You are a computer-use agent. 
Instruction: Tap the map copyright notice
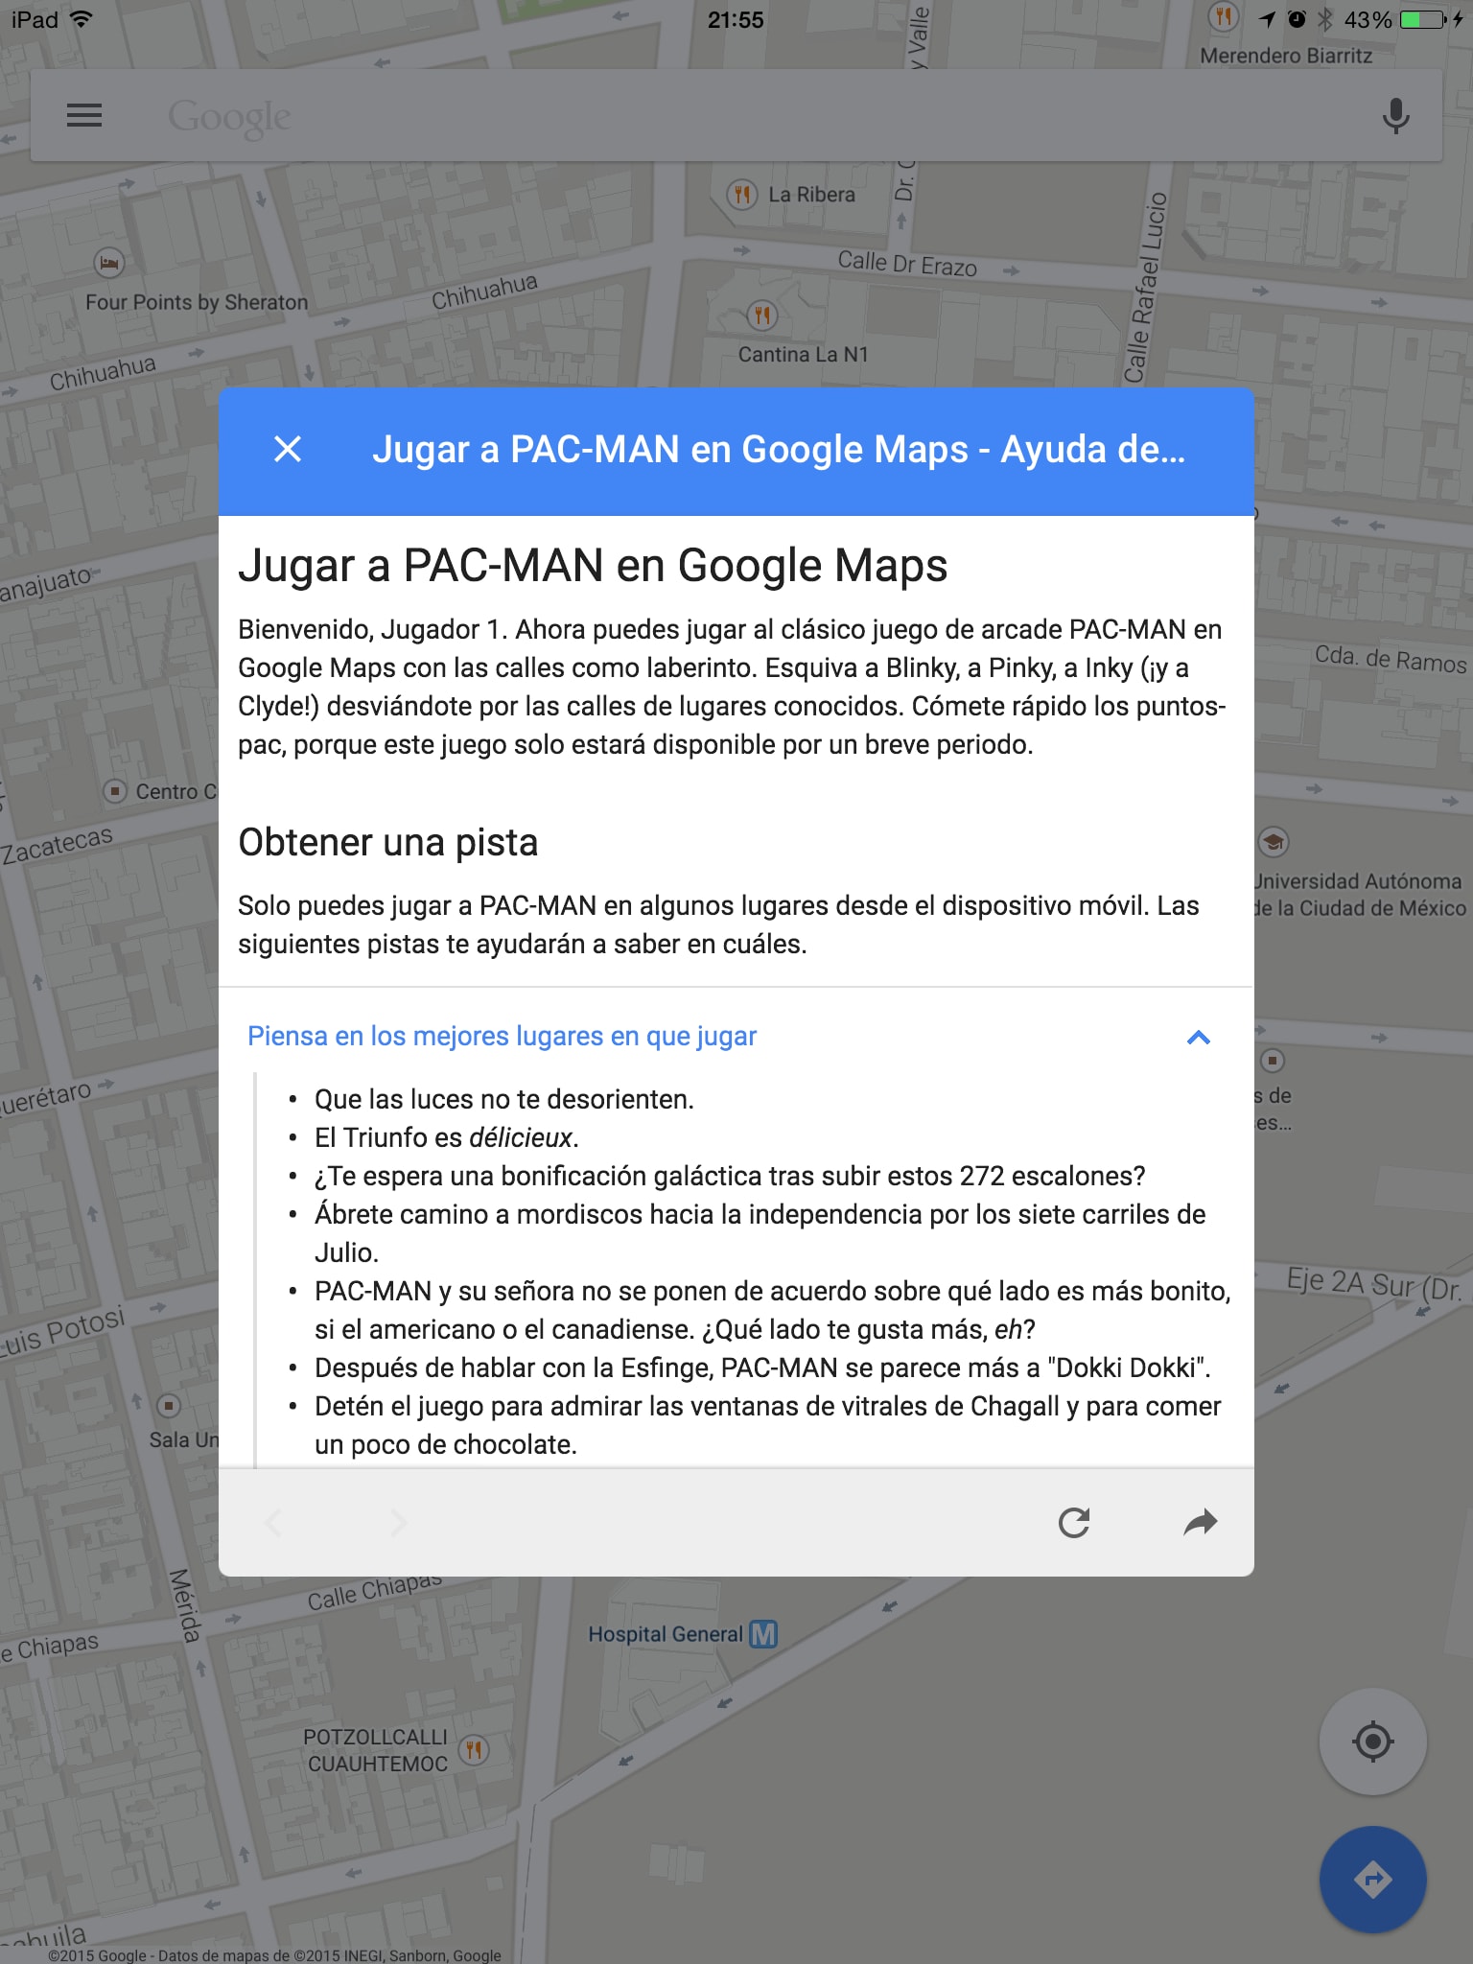274,1954
